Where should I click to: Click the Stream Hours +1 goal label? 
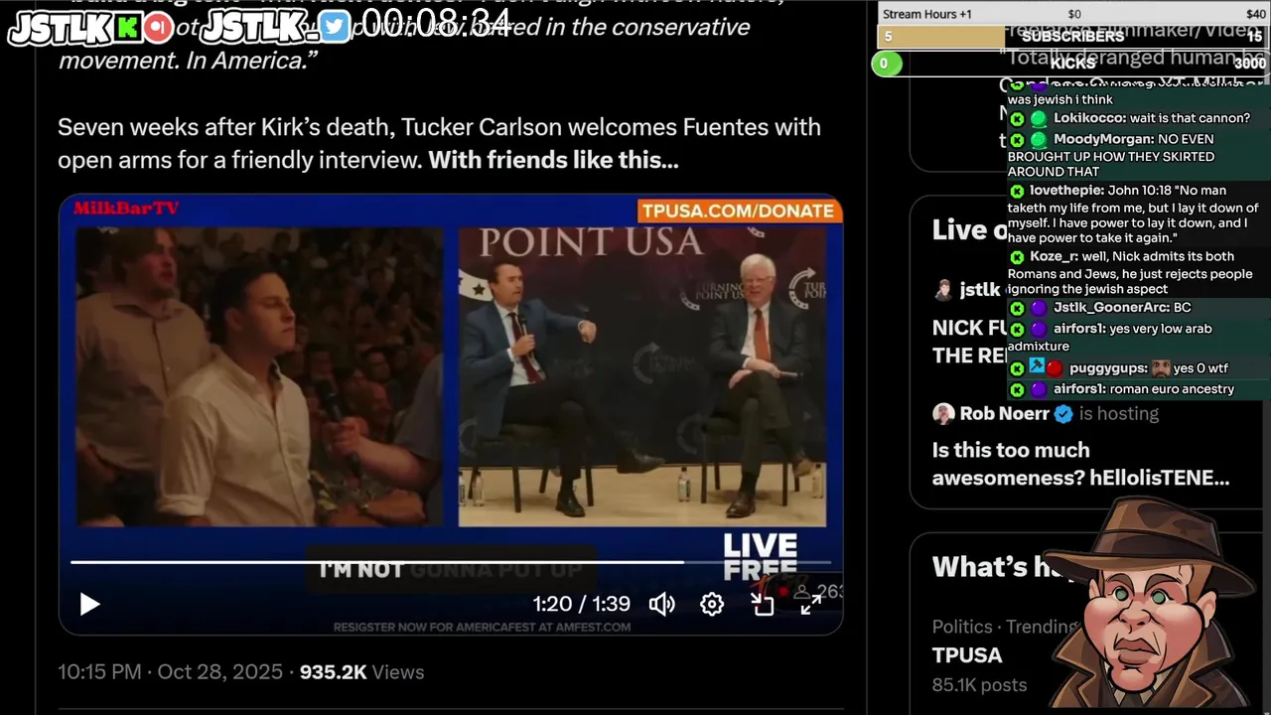pos(927,14)
